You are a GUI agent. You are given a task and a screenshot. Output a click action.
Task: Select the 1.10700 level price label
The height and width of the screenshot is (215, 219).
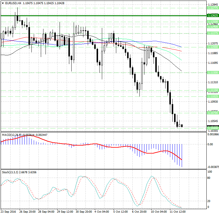pyautogui.click(x=212, y=113)
